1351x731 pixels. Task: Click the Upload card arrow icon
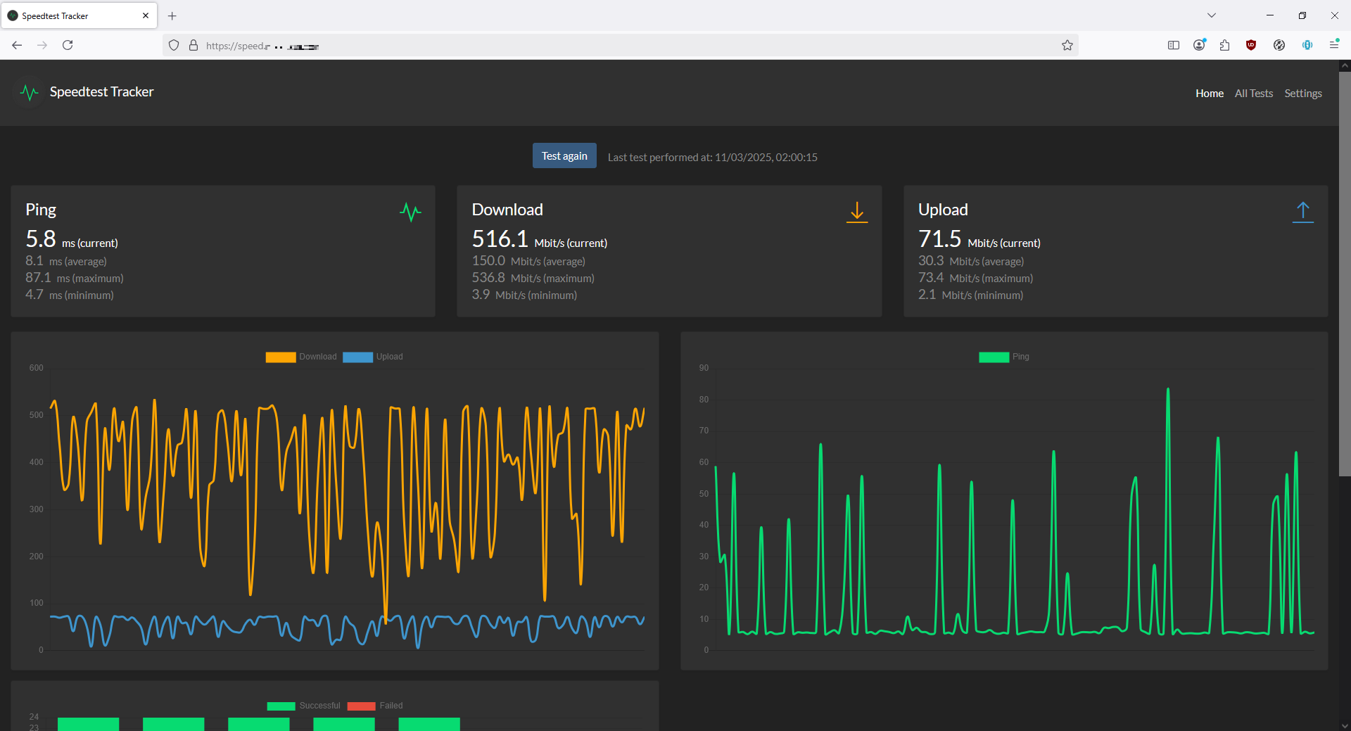point(1302,212)
